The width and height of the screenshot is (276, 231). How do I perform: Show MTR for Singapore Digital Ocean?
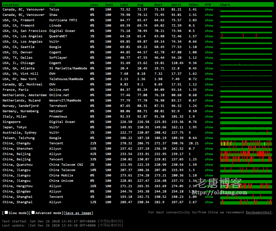click(x=209, y=122)
